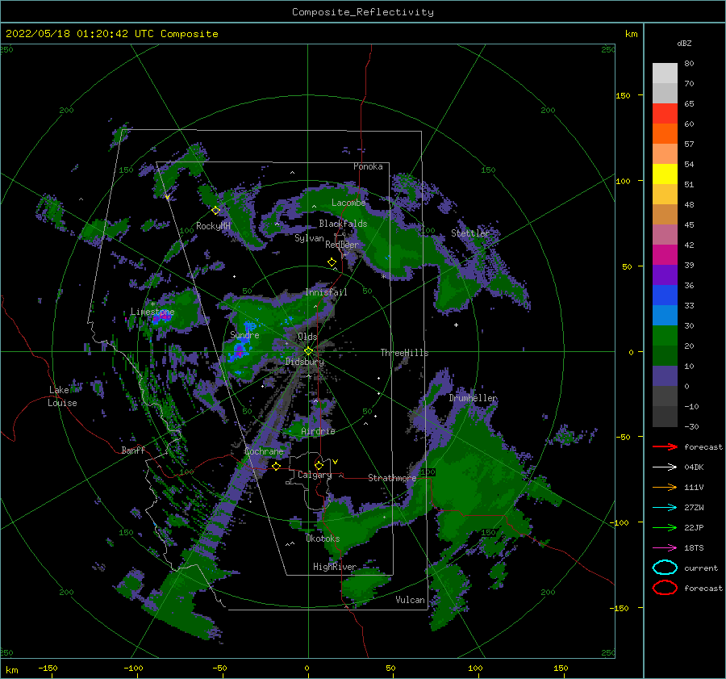This screenshot has height=679, width=726.
Task: Click the Didsbury city label
Action: coord(305,362)
